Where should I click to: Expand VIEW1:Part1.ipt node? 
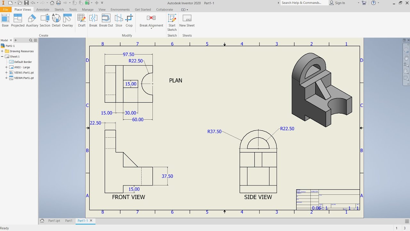coord(6,73)
